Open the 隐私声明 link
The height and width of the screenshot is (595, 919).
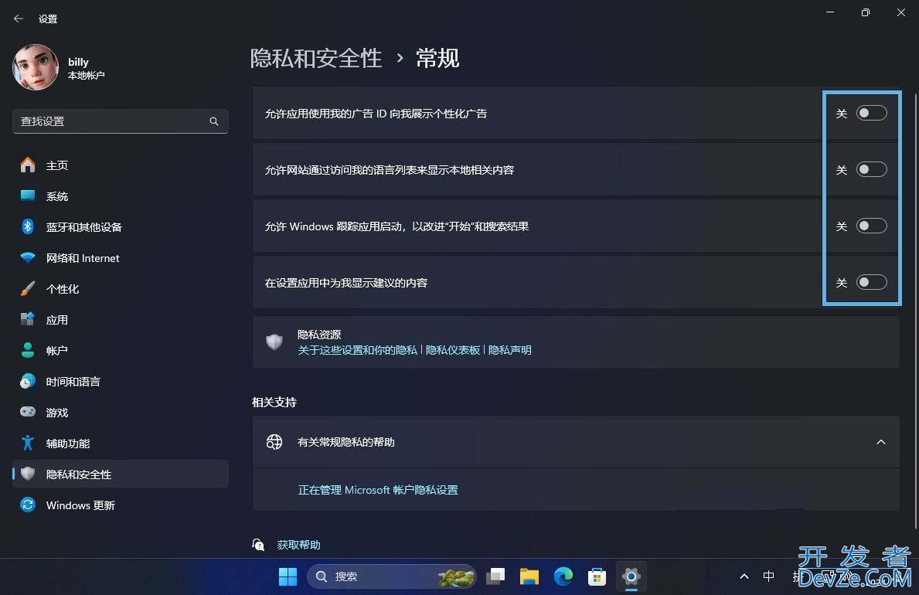(510, 350)
